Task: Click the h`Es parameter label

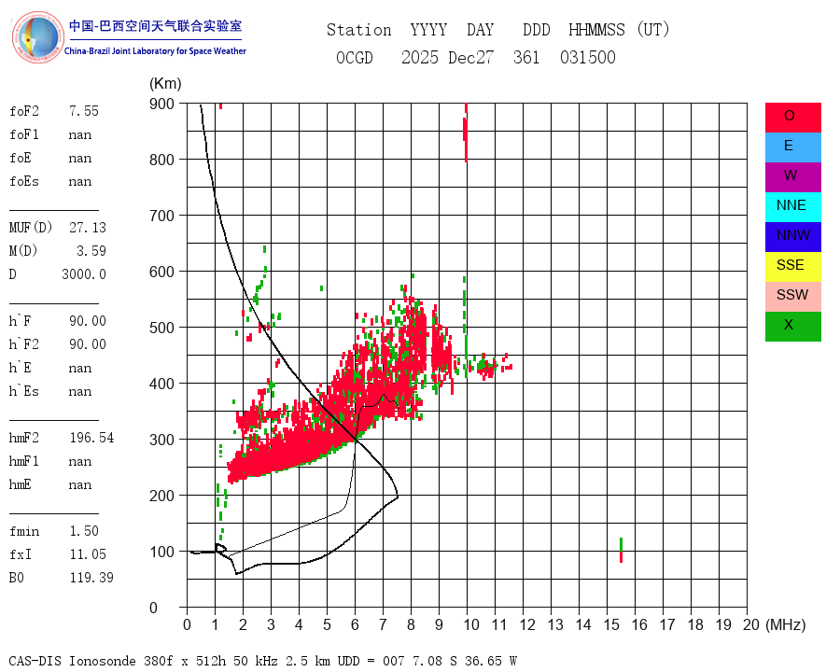Action: 24,391
